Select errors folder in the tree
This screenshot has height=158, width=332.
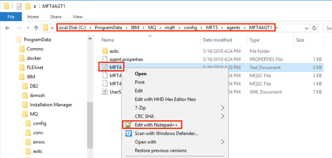point(39,142)
